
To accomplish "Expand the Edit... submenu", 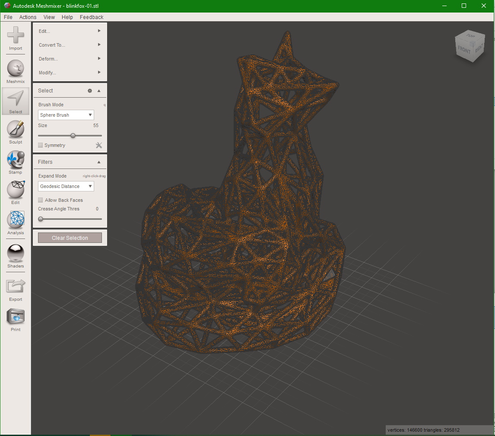I will 70,31.
